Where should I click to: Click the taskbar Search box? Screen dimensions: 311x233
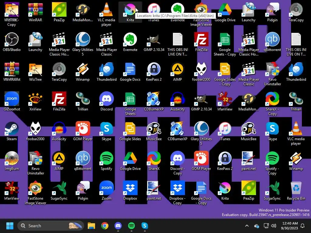click(x=51, y=226)
